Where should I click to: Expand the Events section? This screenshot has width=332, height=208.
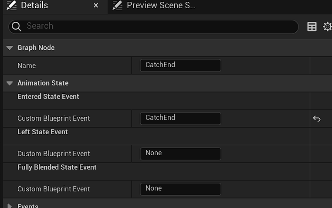coord(10,206)
